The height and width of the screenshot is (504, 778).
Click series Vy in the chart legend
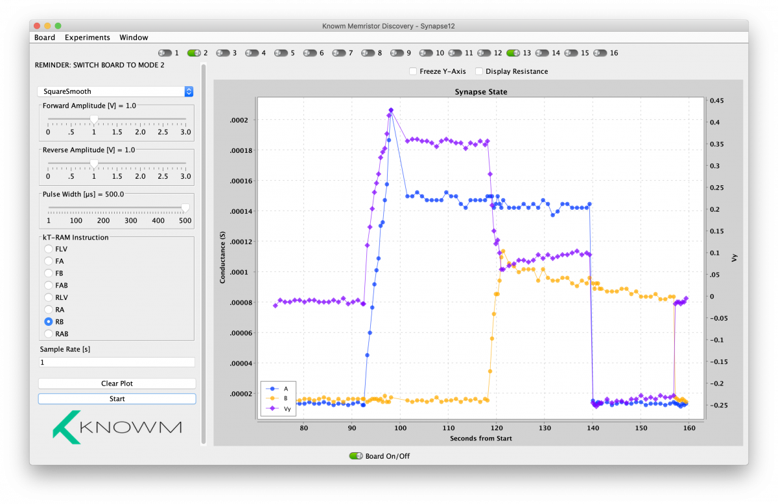[x=277, y=408]
